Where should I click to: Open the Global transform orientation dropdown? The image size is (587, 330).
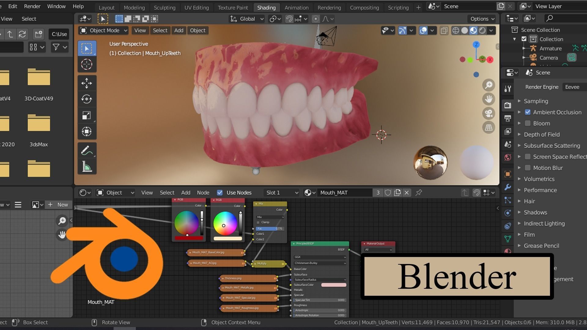pos(247,19)
